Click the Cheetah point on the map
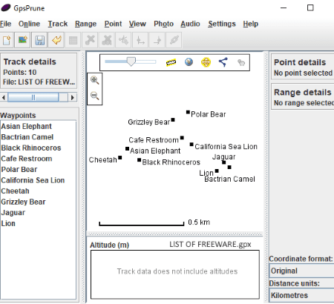The width and height of the screenshot is (334, 304). [120, 157]
